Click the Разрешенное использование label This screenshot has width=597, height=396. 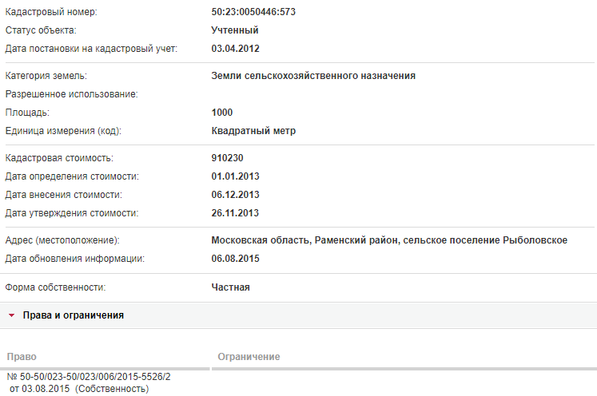72,94
